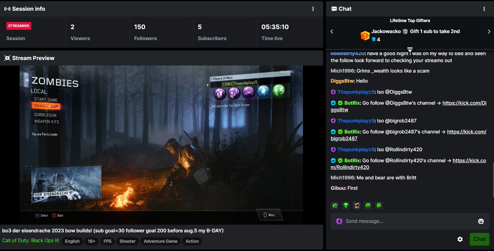Collapse top gifters banner with handle
Image resolution: width=494 pixels, height=251 pixels.
[410, 49]
